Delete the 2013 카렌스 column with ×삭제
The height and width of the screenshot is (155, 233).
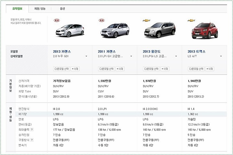pyautogui.click(x=75, y=69)
